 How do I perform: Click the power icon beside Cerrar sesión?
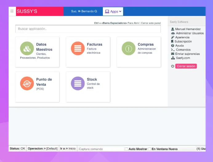(172, 66)
